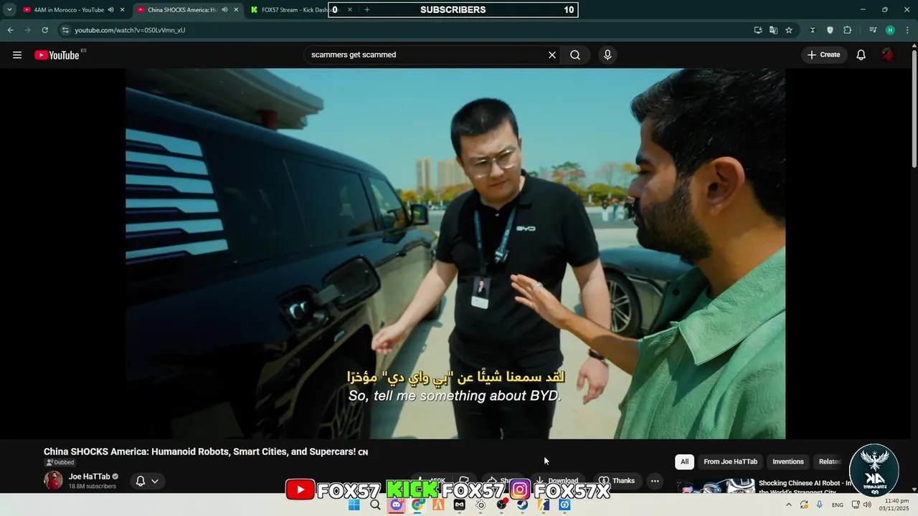Open a new browser tab with plus
918x516 pixels.
(x=367, y=10)
